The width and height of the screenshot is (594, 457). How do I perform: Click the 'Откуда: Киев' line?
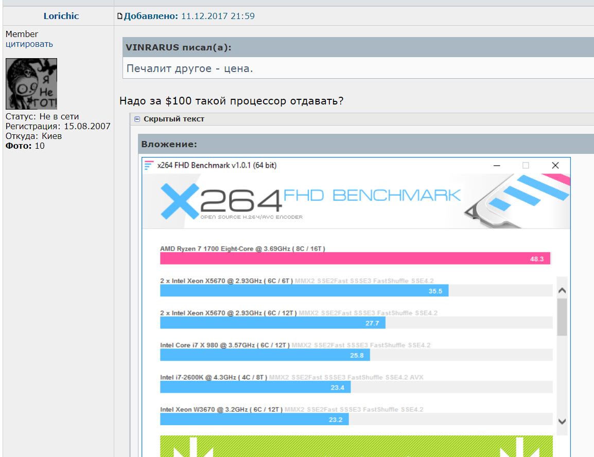[33, 136]
